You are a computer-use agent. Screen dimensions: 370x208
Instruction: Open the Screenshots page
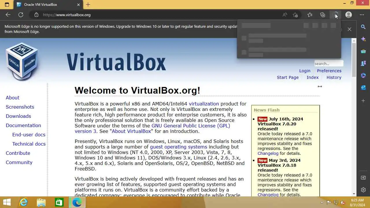click(x=20, y=107)
